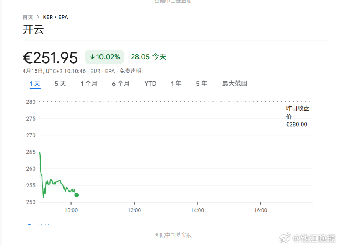Select the YTD time range
Viewport: 339px width, 246px height.
pos(150,83)
